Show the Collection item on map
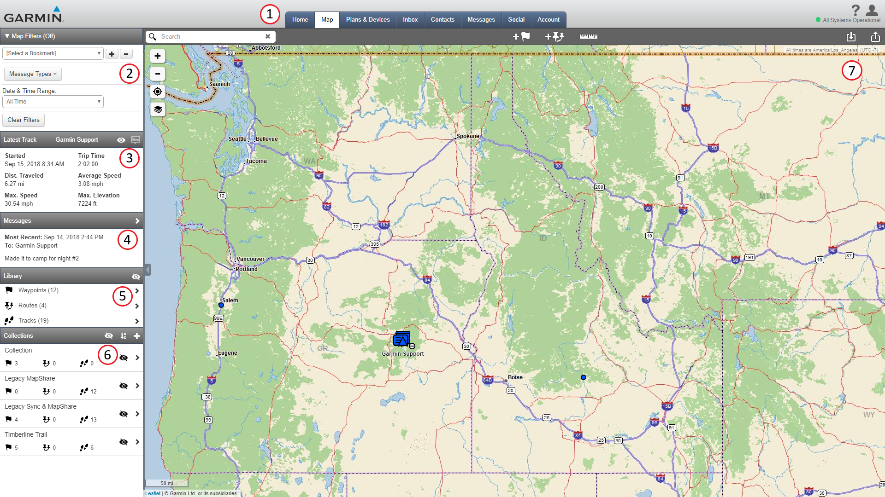885x497 pixels. tap(124, 358)
